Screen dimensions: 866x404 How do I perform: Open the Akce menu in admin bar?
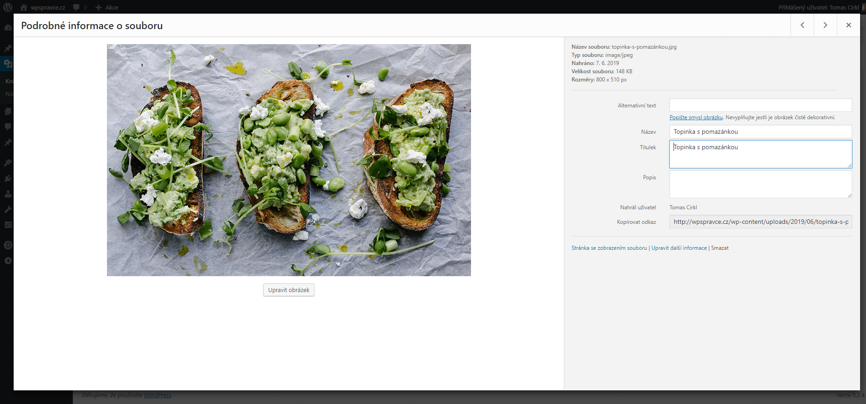(107, 7)
